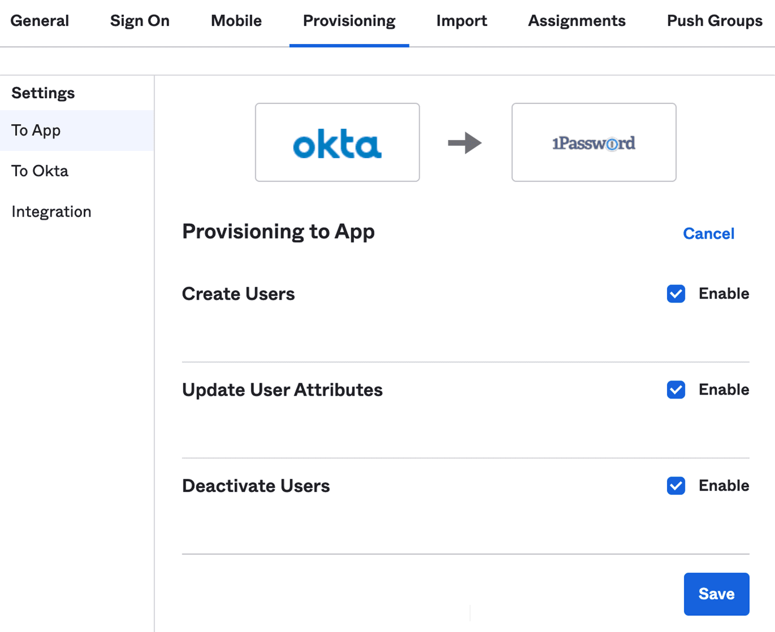775x632 pixels.
Task: Click the Update User Attributes label
Action: tap(282, 390)
